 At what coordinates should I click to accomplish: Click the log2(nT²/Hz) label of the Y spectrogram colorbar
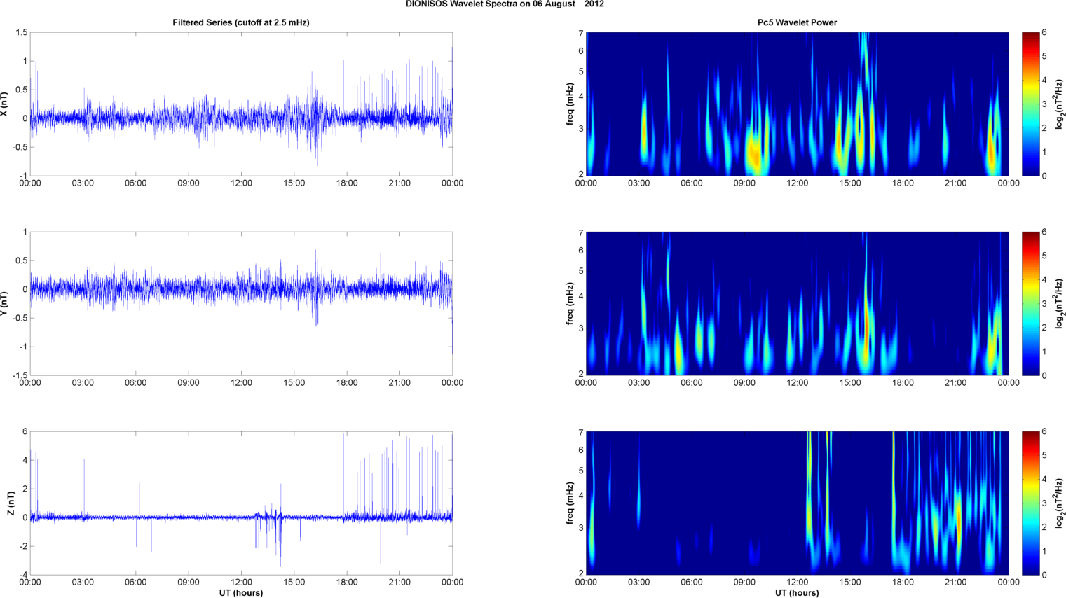[x=1060, y=303]
